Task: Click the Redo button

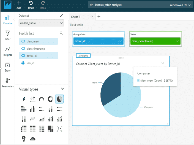Action: (43, 5)
